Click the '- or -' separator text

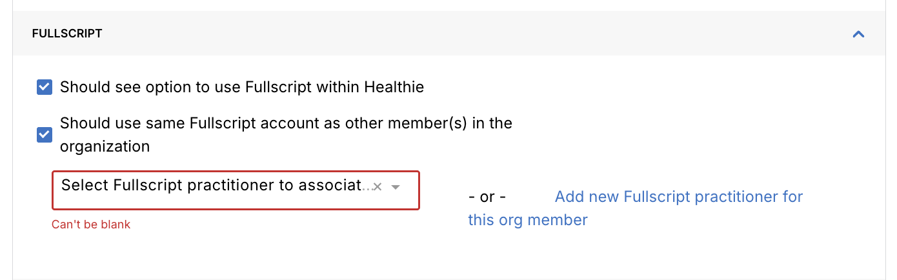(487, 196)
